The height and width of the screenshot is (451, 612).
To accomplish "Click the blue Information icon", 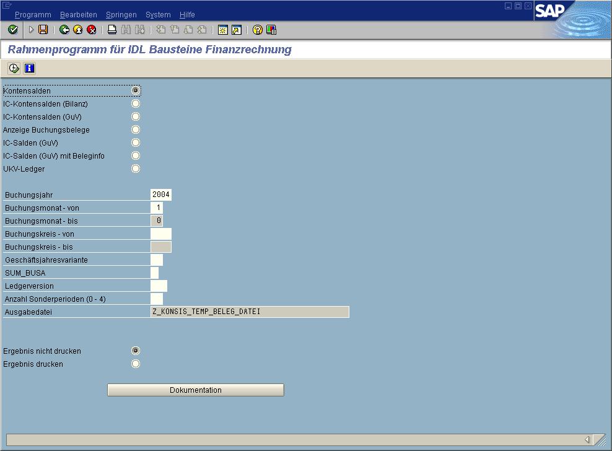I will (x=29, y=68).
